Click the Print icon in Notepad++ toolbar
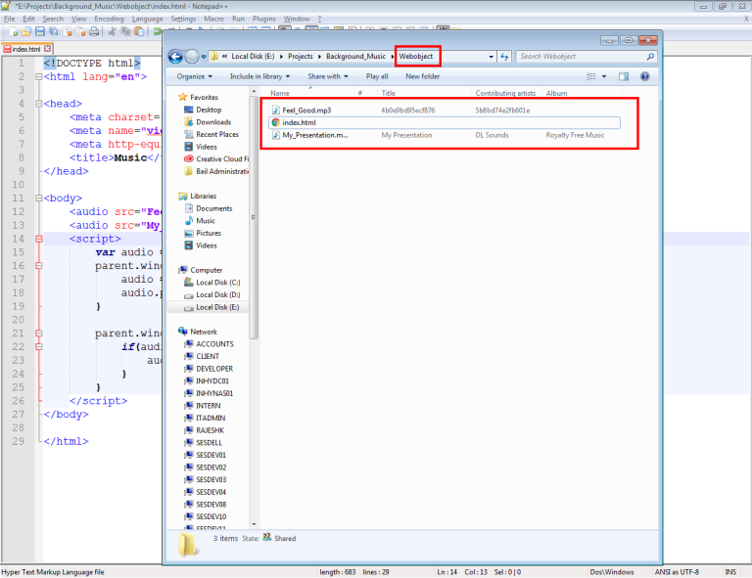Screen dimensions: 752x578 (94, 32)
